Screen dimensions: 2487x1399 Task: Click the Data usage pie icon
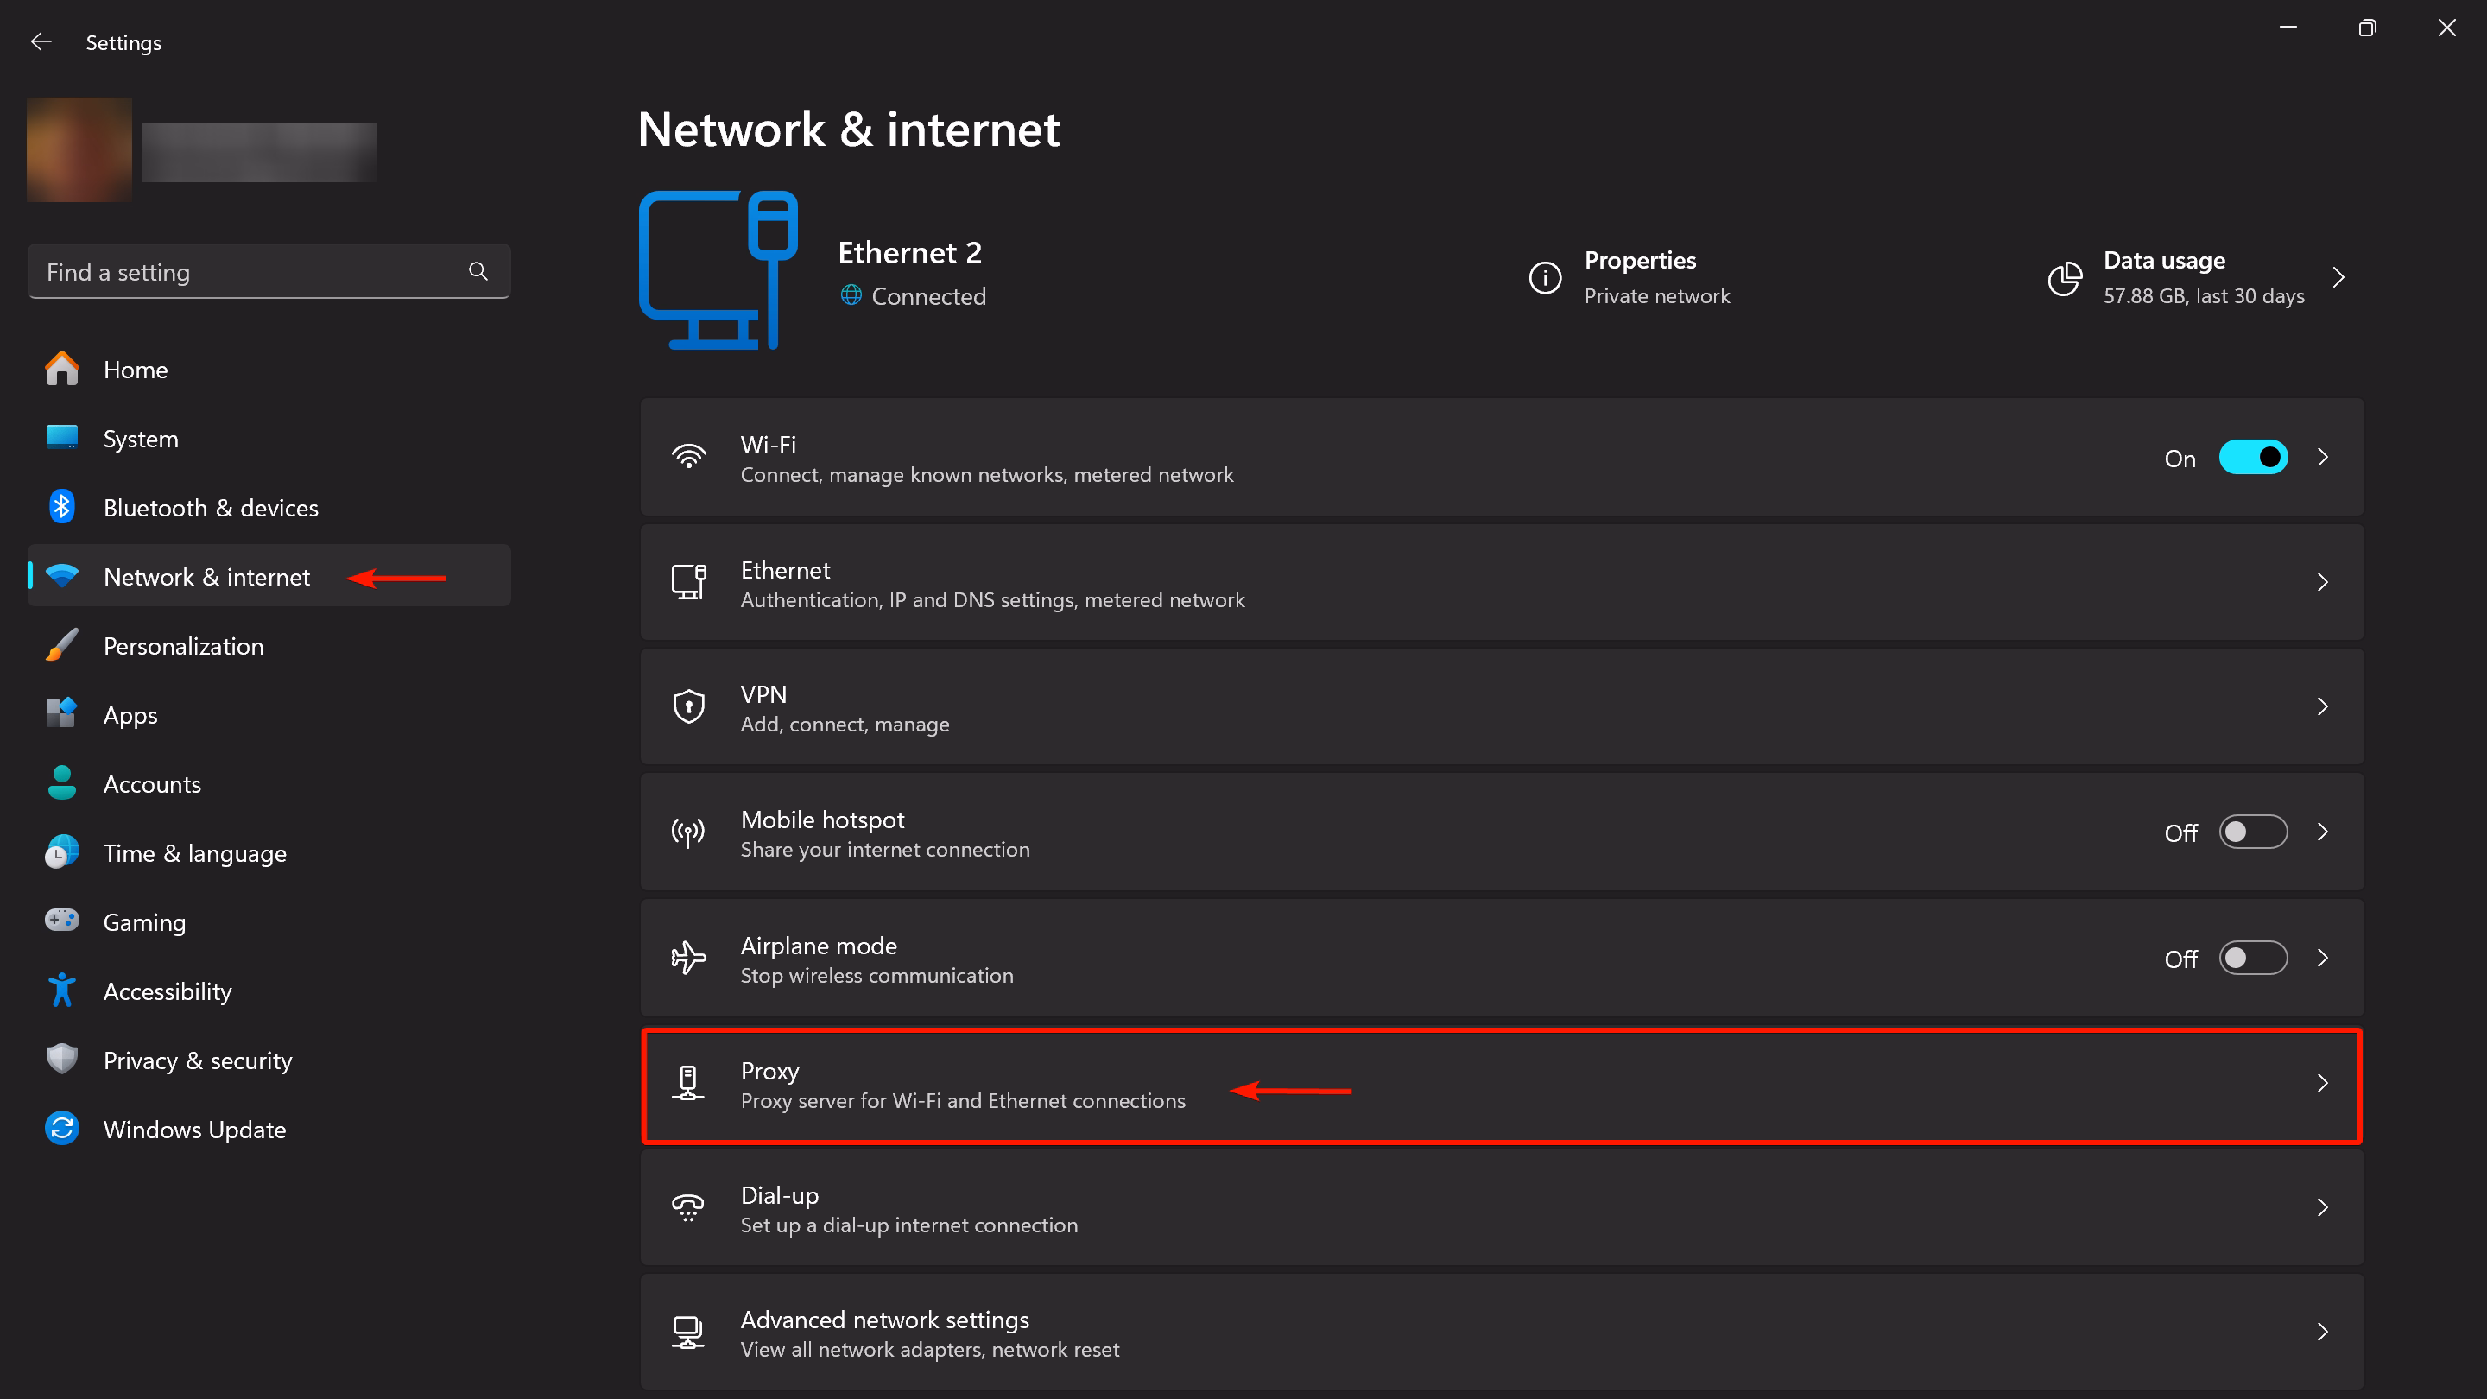(x=2065, y=278)
